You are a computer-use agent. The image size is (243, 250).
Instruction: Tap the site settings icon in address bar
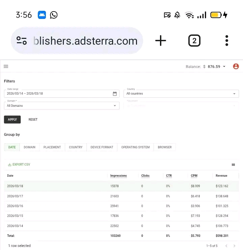click(22, 41)
